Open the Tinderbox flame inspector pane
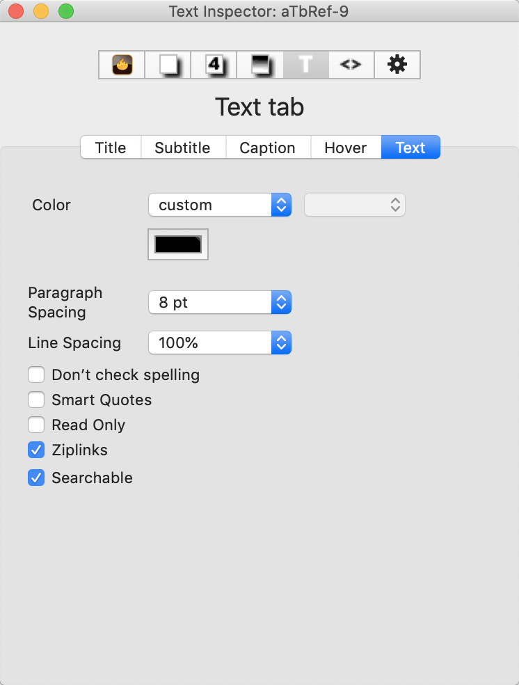Screen dimensions: 519x685 (x=121, y=64)
